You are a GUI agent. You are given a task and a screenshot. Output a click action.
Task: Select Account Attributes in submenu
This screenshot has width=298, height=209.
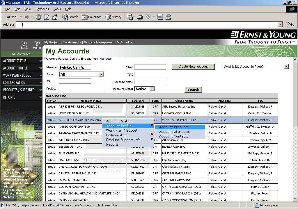pos(180,132)
